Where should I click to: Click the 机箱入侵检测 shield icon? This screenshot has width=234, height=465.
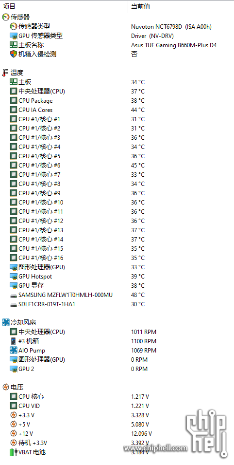14,54
